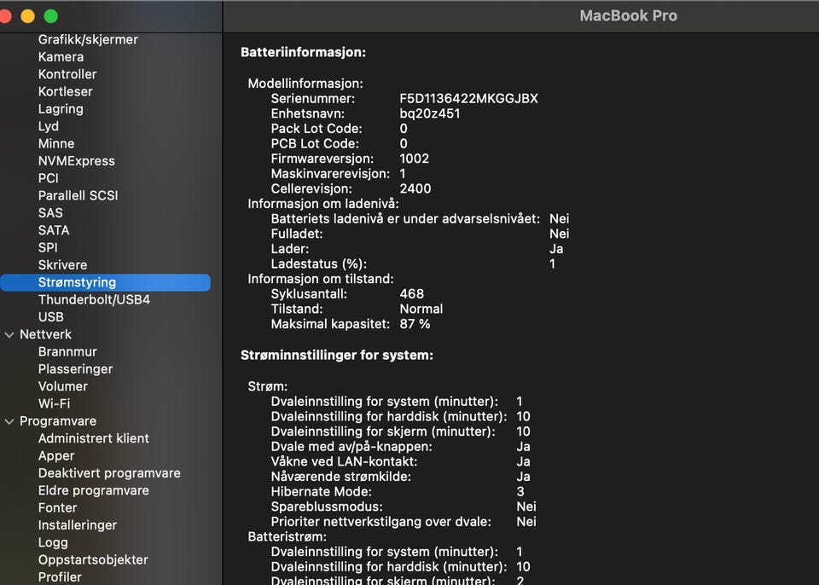Click the Batteristrøm section label

tap(288, 537)
